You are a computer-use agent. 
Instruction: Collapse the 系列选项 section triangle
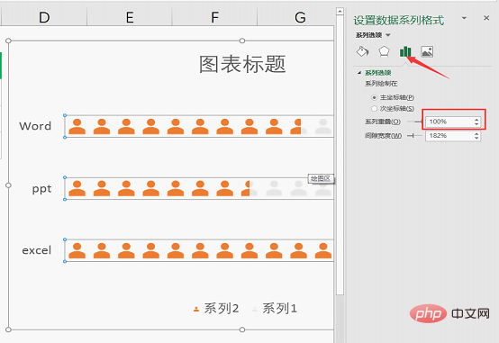tap(359, 73)
